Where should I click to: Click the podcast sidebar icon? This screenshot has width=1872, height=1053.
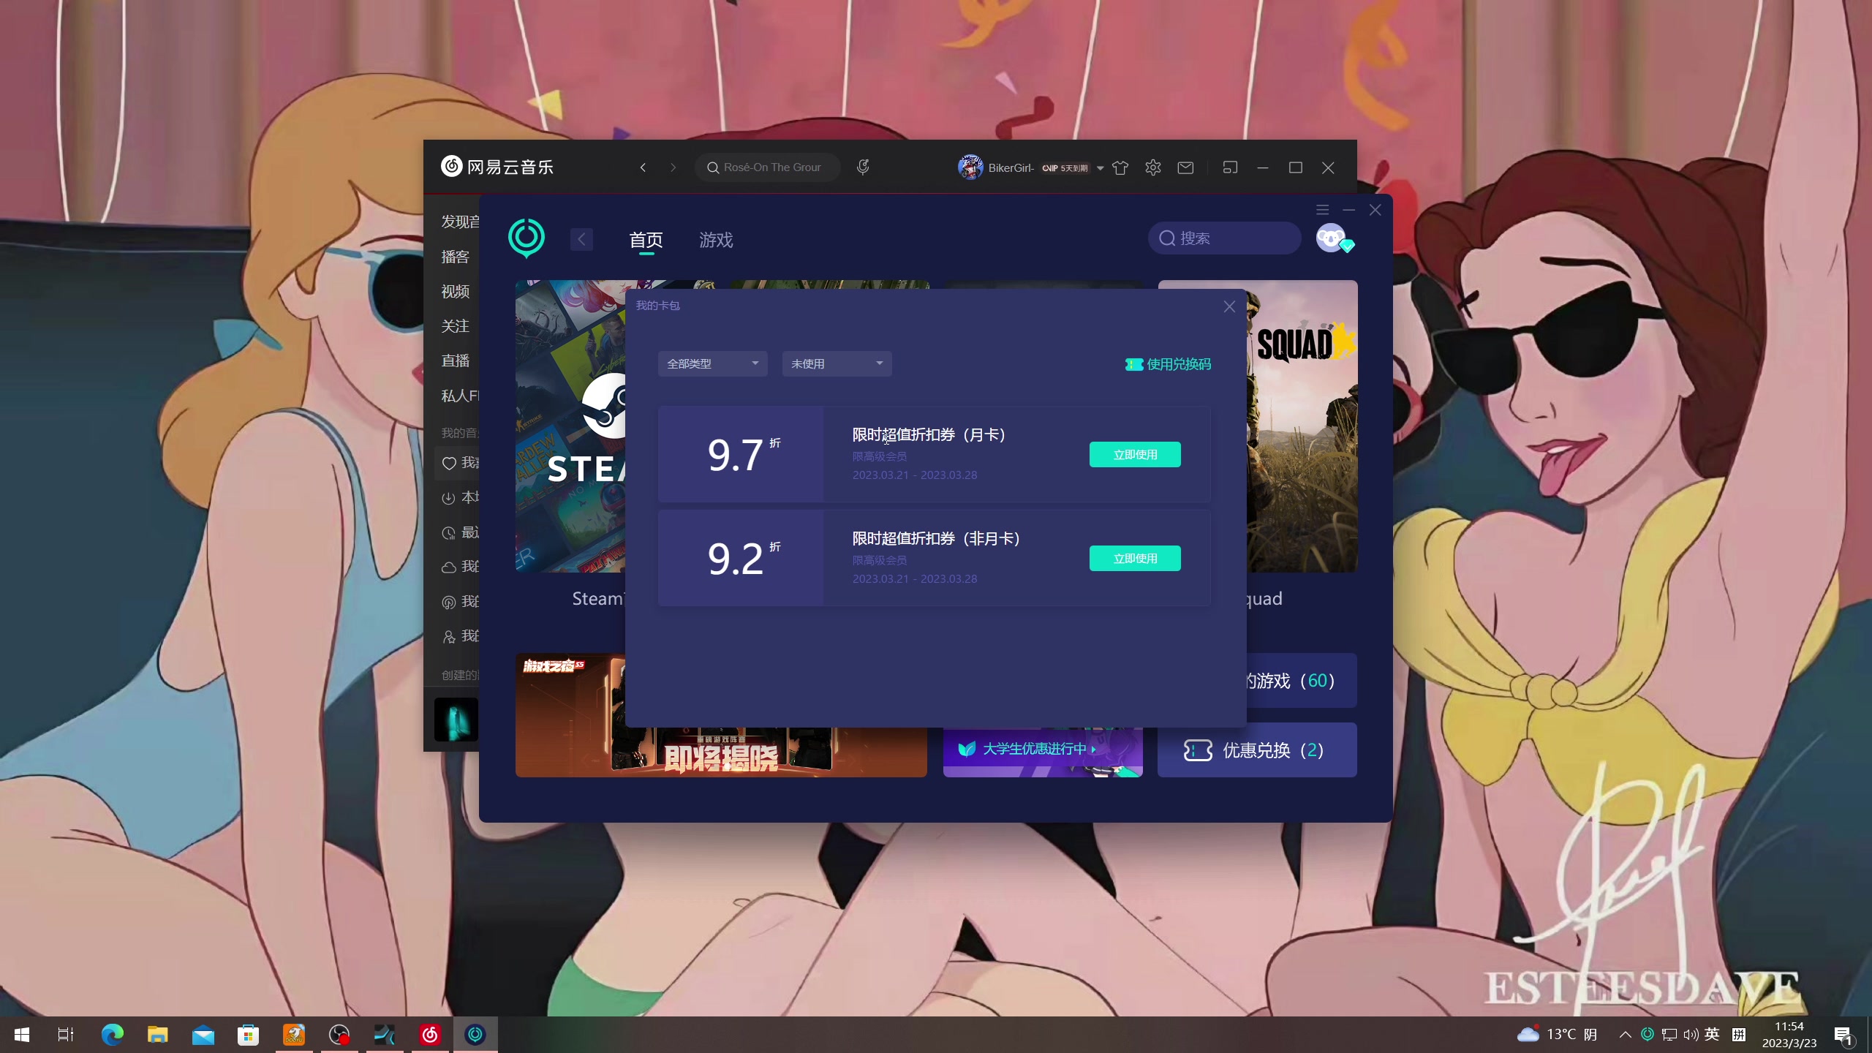pos(448,602)
